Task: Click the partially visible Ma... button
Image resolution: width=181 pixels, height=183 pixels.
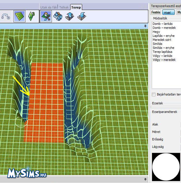Action: [x=179, y=12]
